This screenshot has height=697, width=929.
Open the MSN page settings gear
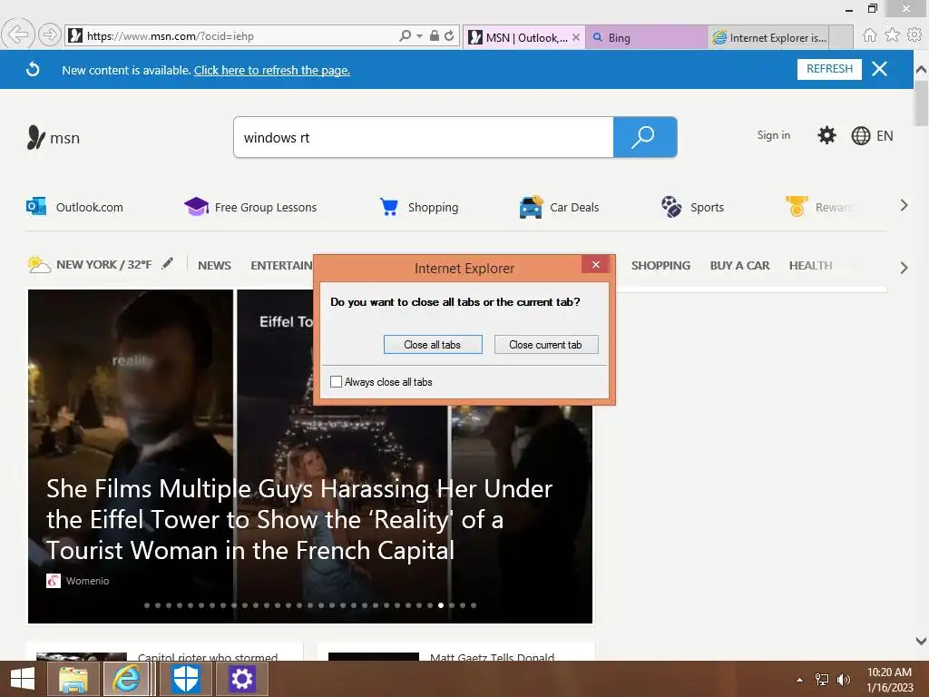tap(826, 135)
